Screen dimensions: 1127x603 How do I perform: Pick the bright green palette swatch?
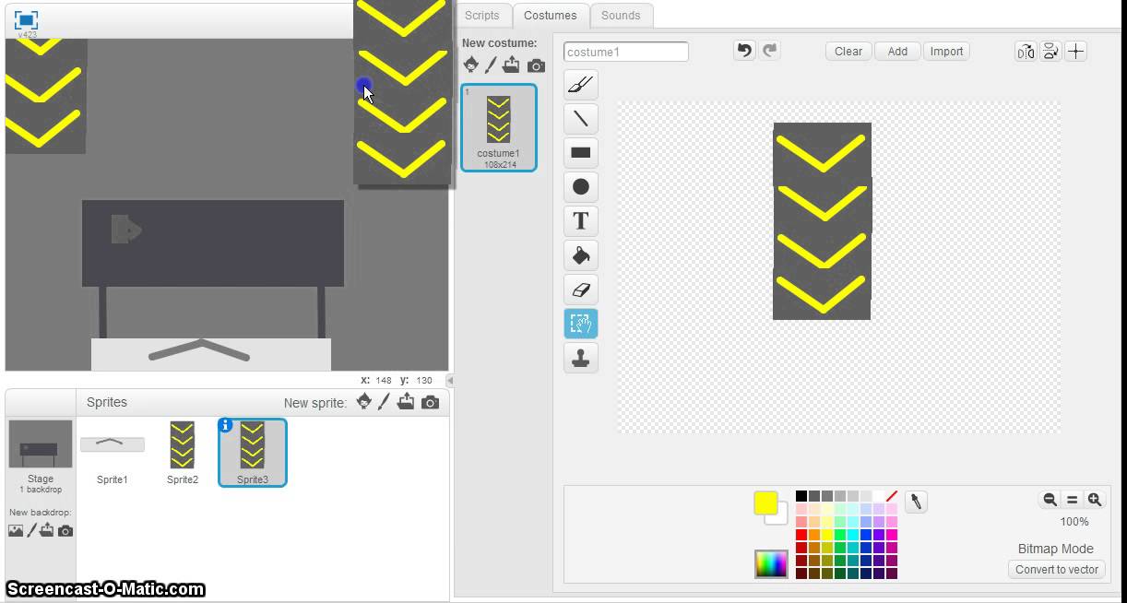[x=840, y=535]
